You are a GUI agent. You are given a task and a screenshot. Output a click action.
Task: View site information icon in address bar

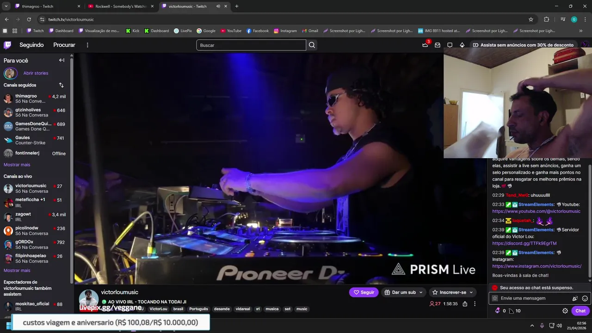click(x=42, y=19)
